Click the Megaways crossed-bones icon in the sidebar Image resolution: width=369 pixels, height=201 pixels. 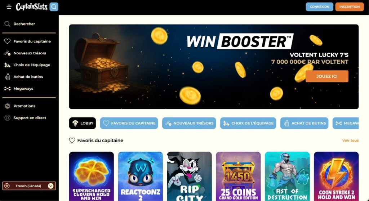[7, 89]
